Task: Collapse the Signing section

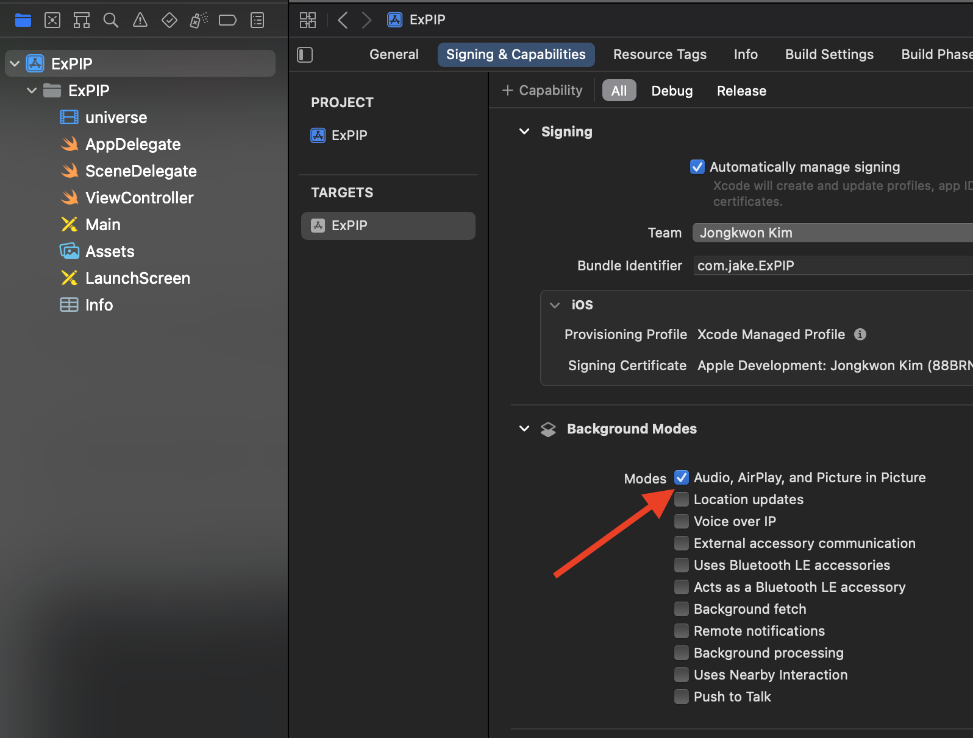Action: 524,132
